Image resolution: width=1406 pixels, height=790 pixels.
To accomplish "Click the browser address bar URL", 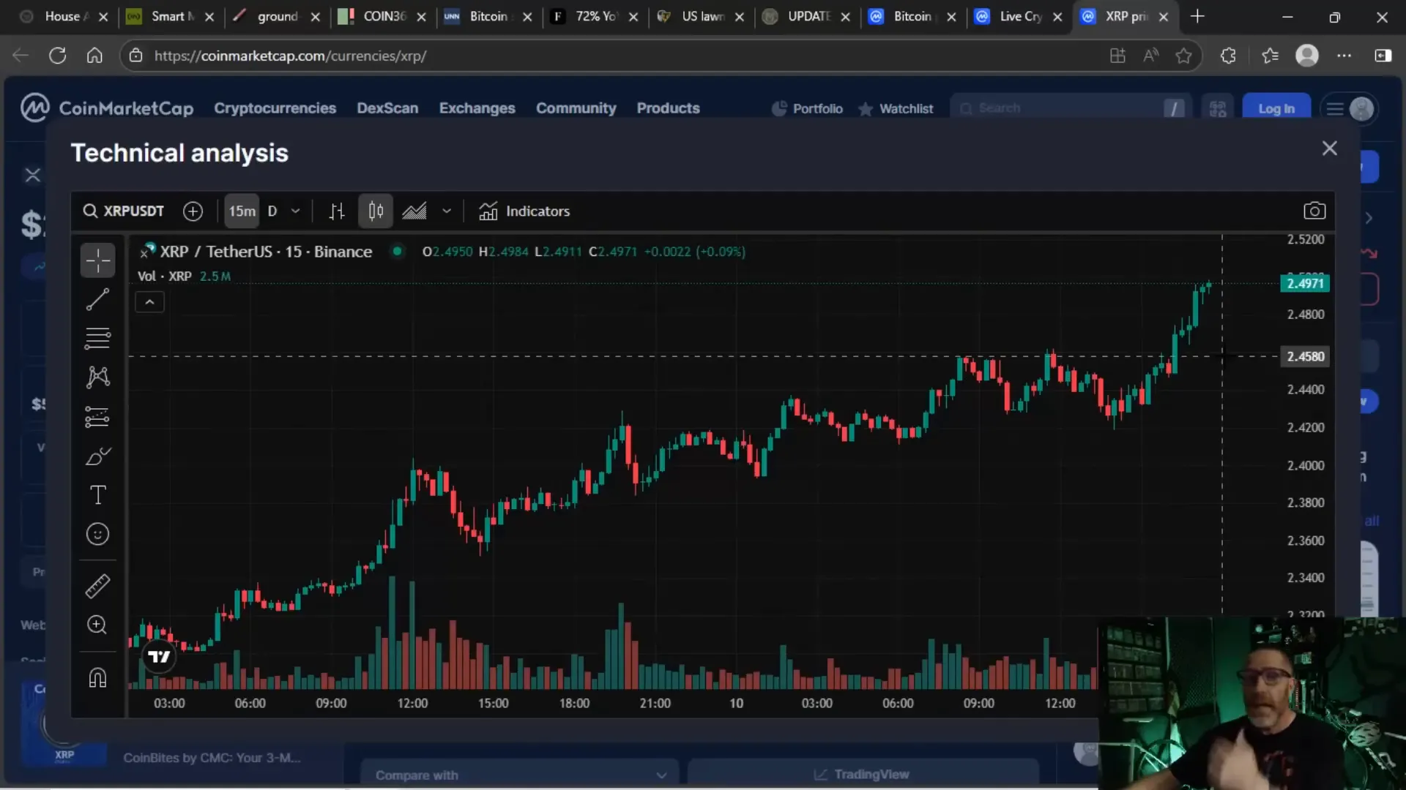I will pos(290,56).
